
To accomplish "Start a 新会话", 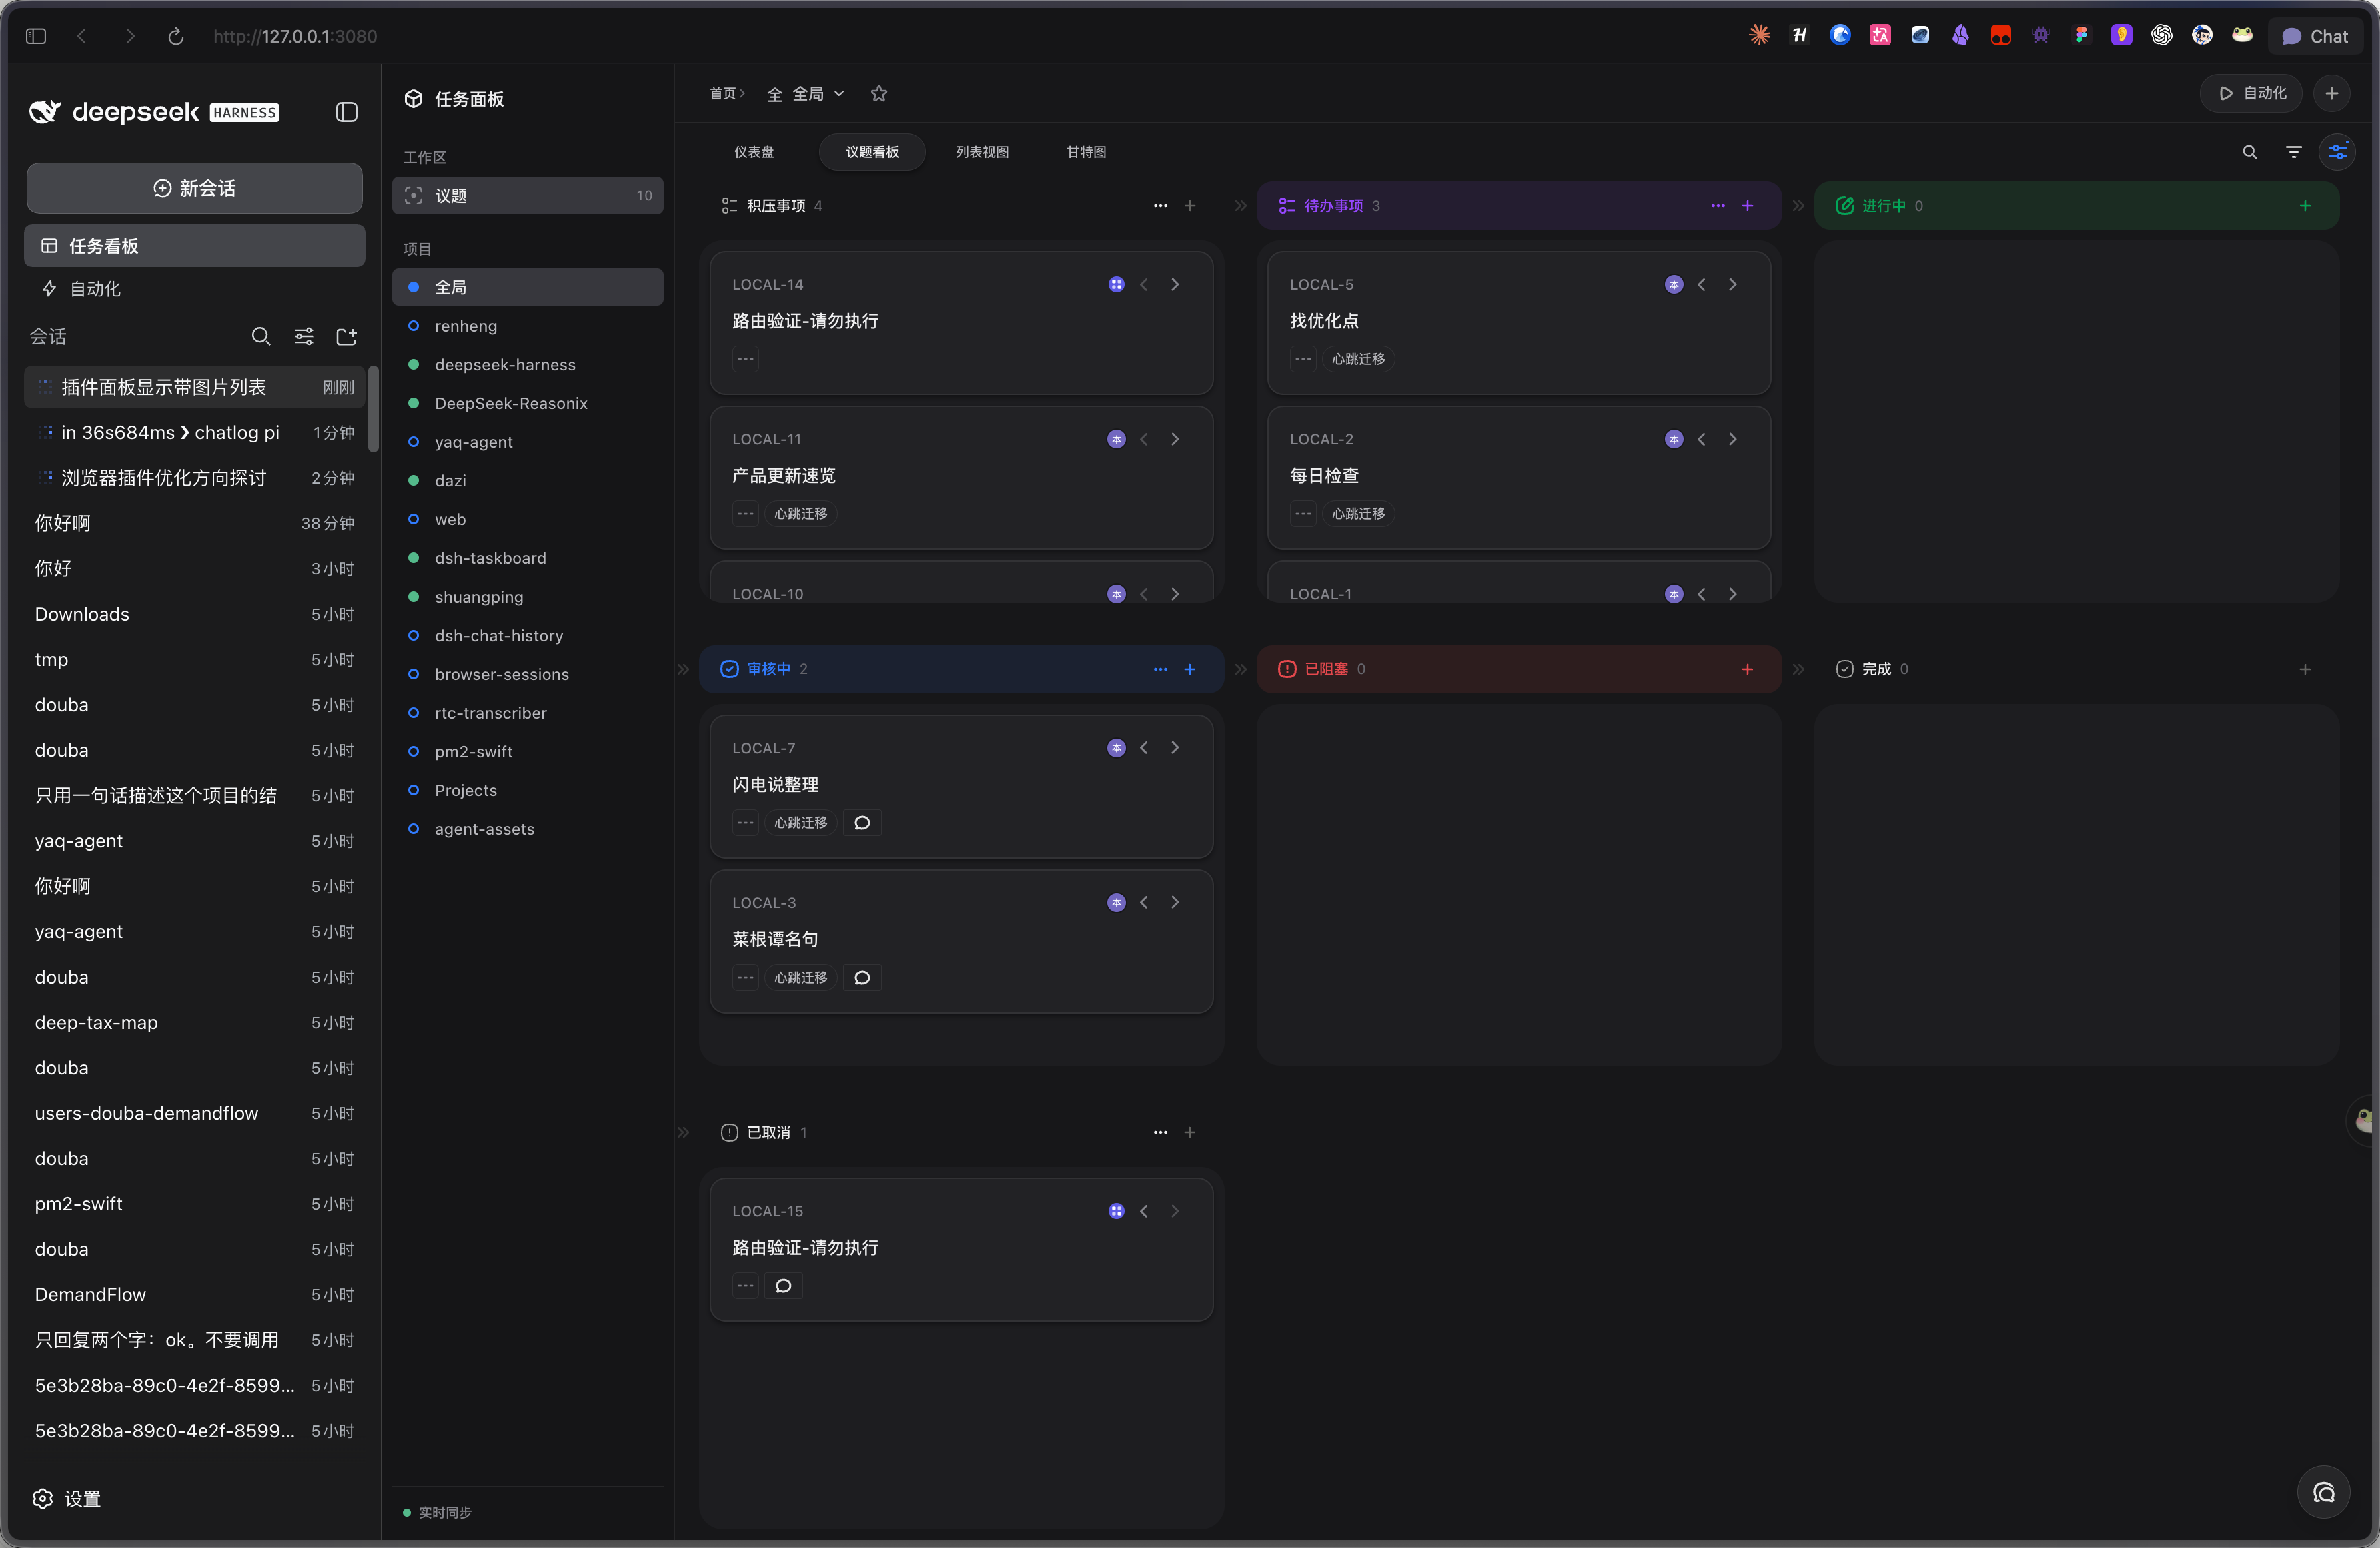I will pos(194,188).
